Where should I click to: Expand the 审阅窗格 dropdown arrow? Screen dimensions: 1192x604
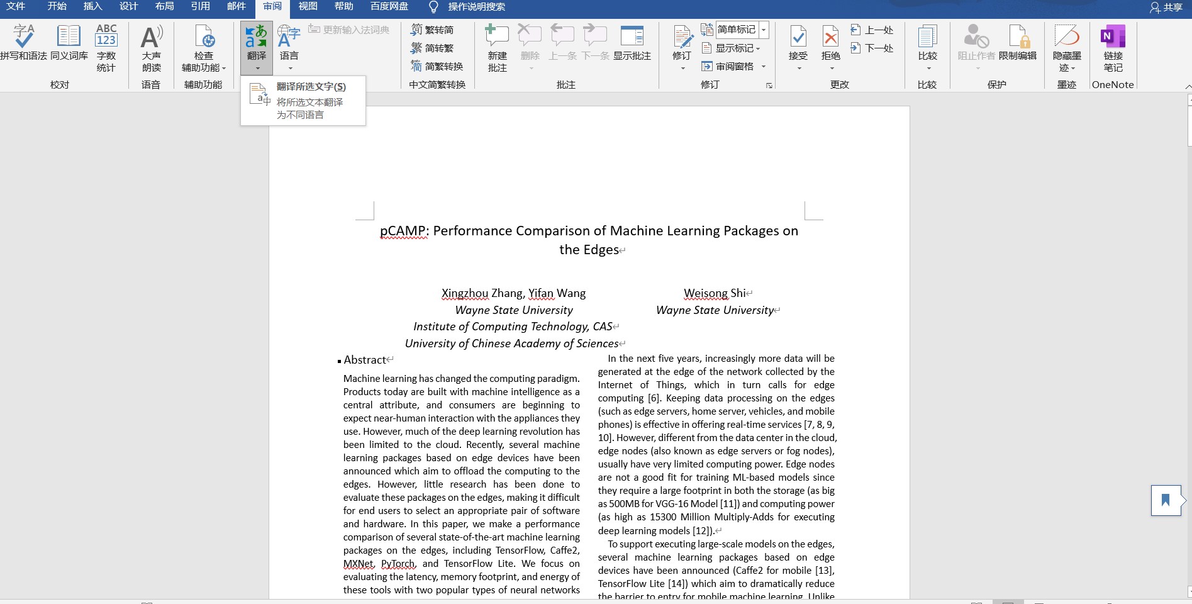tap(764, 66)
